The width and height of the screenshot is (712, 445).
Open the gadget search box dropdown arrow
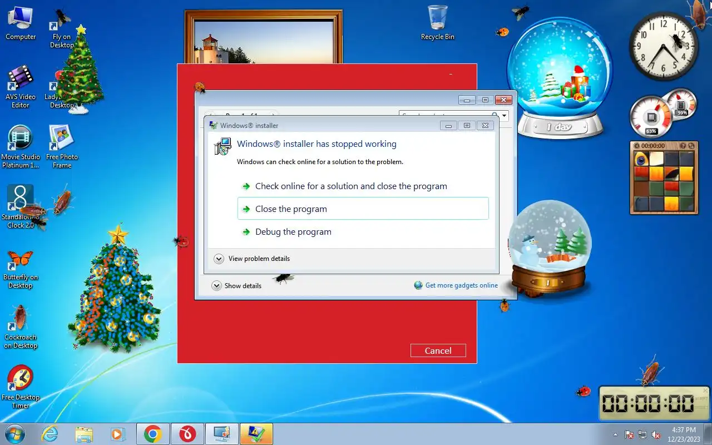tap(504, 116)
